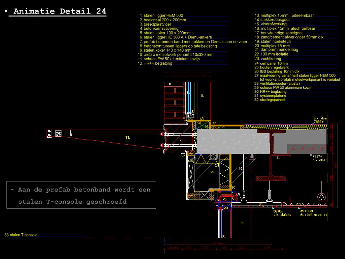345x259 pixels.
Task: Select legend line '5. stalen koker 100 x 200mm'
Action: click(x=165, y=33)
